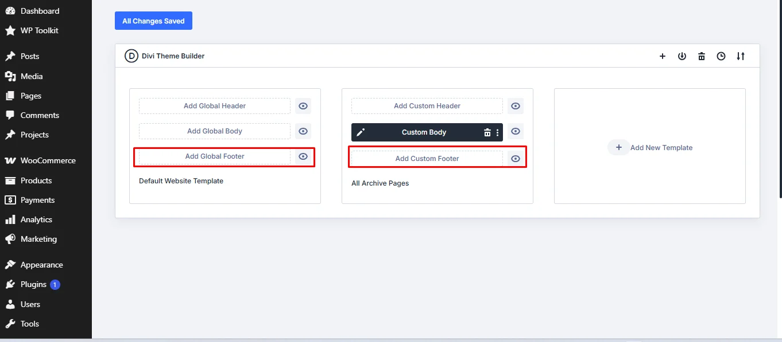Toggle visibility of Custom Header
The image size is (782, 342).
tap(516, 106)
